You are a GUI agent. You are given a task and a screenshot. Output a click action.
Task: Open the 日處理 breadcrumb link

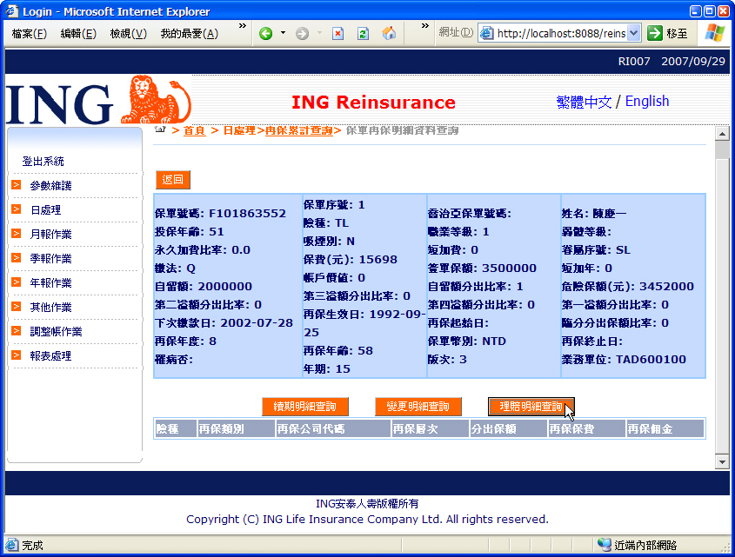click(239, 130)
